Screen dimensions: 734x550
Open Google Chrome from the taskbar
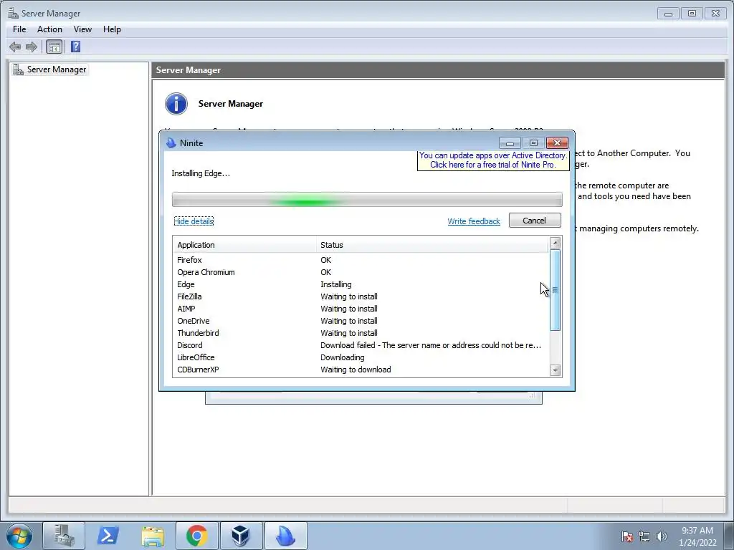(196, 536)
